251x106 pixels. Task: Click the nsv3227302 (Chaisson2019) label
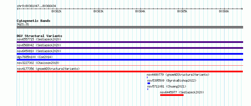(38, 63)
